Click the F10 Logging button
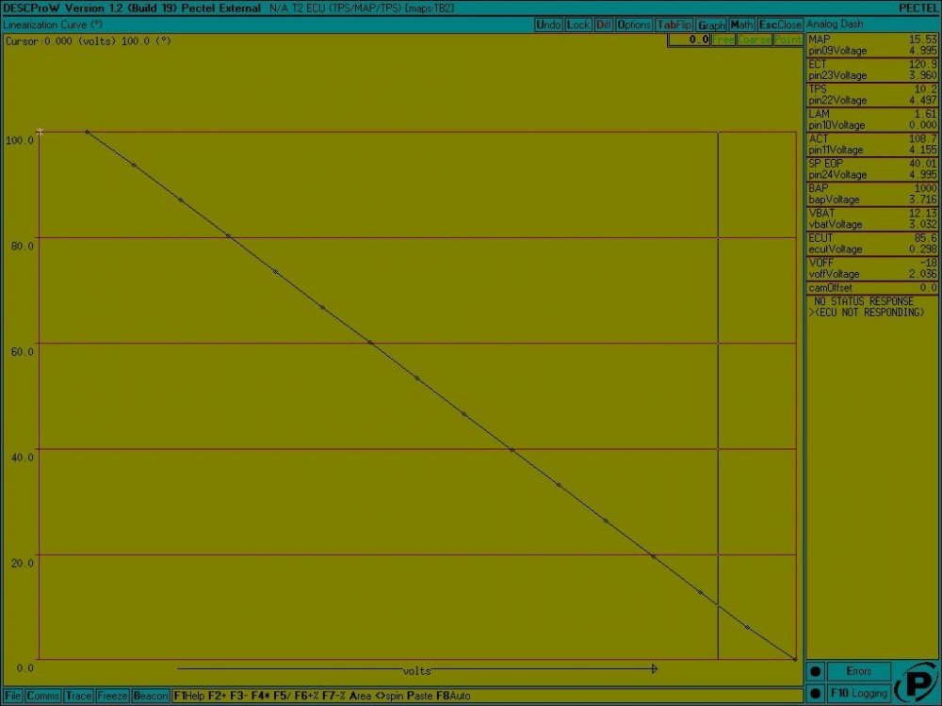The image size is (942, 706). click(x=858, y=694)
